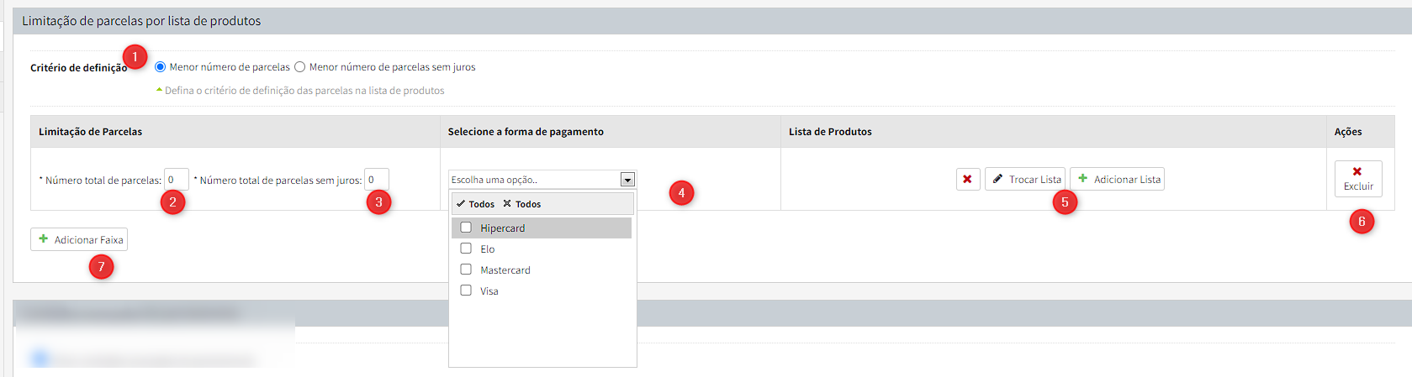Select the 'Menor número de parcelas' radio

pyautogui.click(x=160, y=67)
